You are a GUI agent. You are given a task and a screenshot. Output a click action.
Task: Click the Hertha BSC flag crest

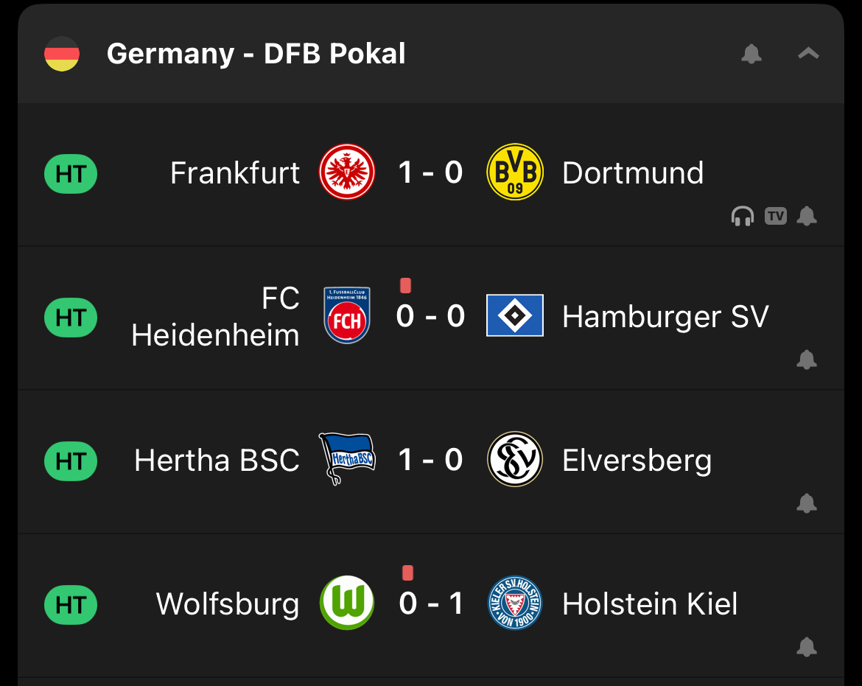(x=347, y=459)
